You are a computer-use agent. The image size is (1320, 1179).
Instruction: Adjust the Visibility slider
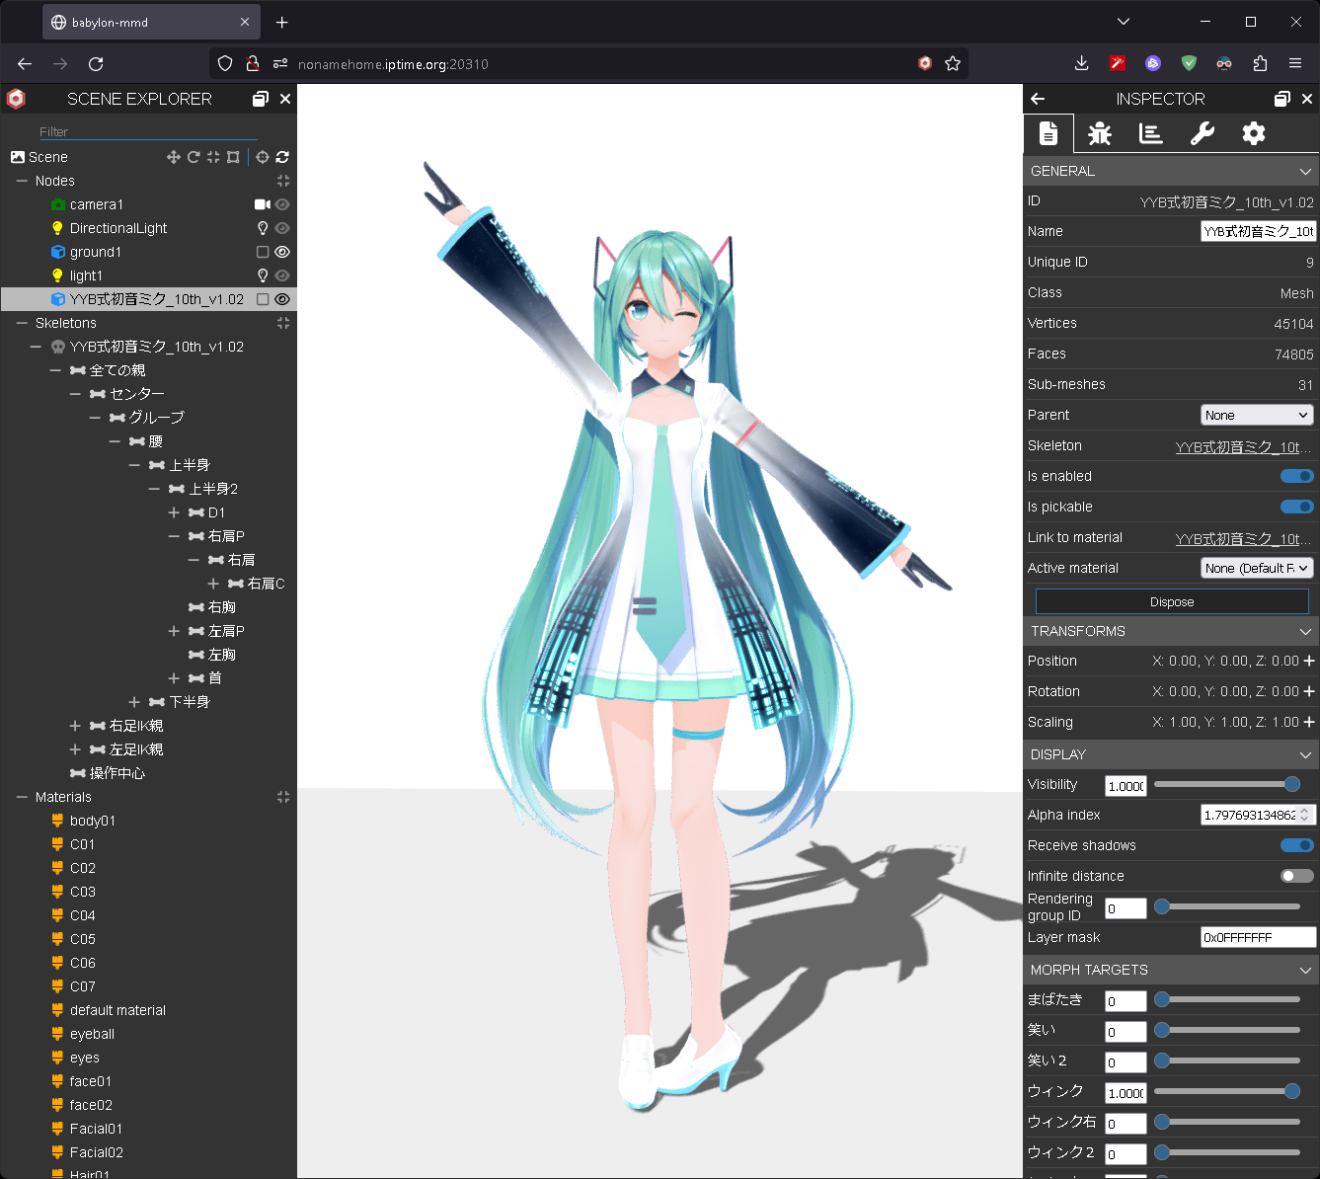(1227, 784)
